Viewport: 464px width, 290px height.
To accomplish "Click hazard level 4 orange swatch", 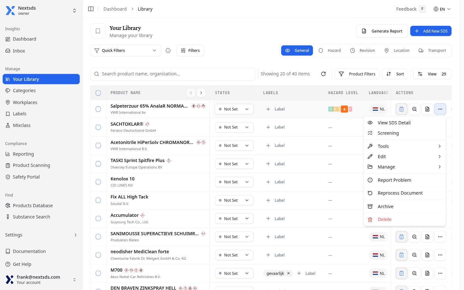I will [x=344, y=109].
